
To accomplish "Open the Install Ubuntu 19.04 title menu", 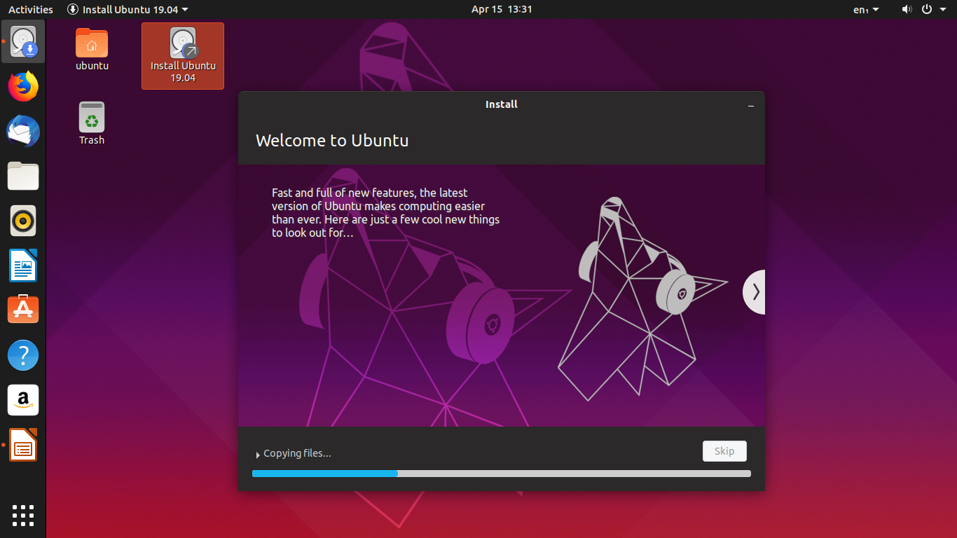I will point(127,9).
